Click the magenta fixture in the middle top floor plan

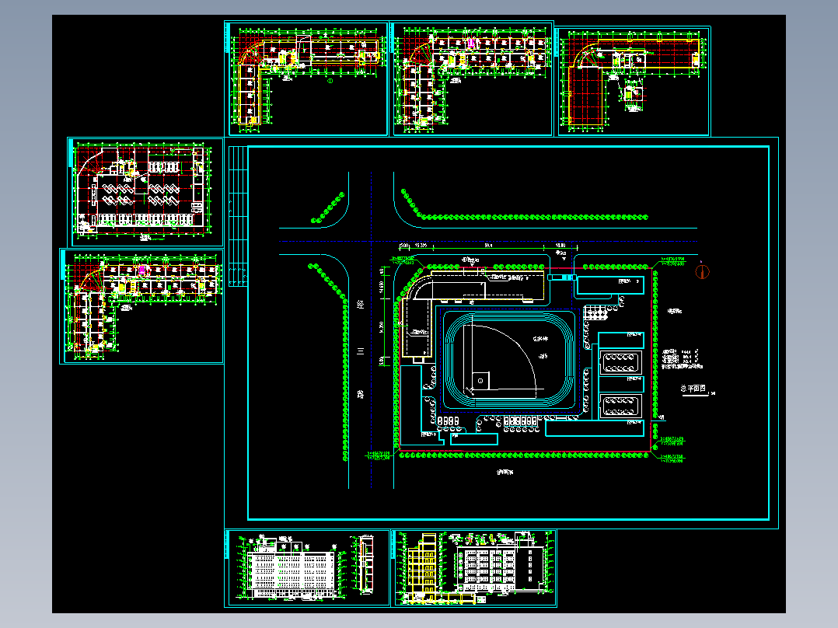(x=471, y=44)
